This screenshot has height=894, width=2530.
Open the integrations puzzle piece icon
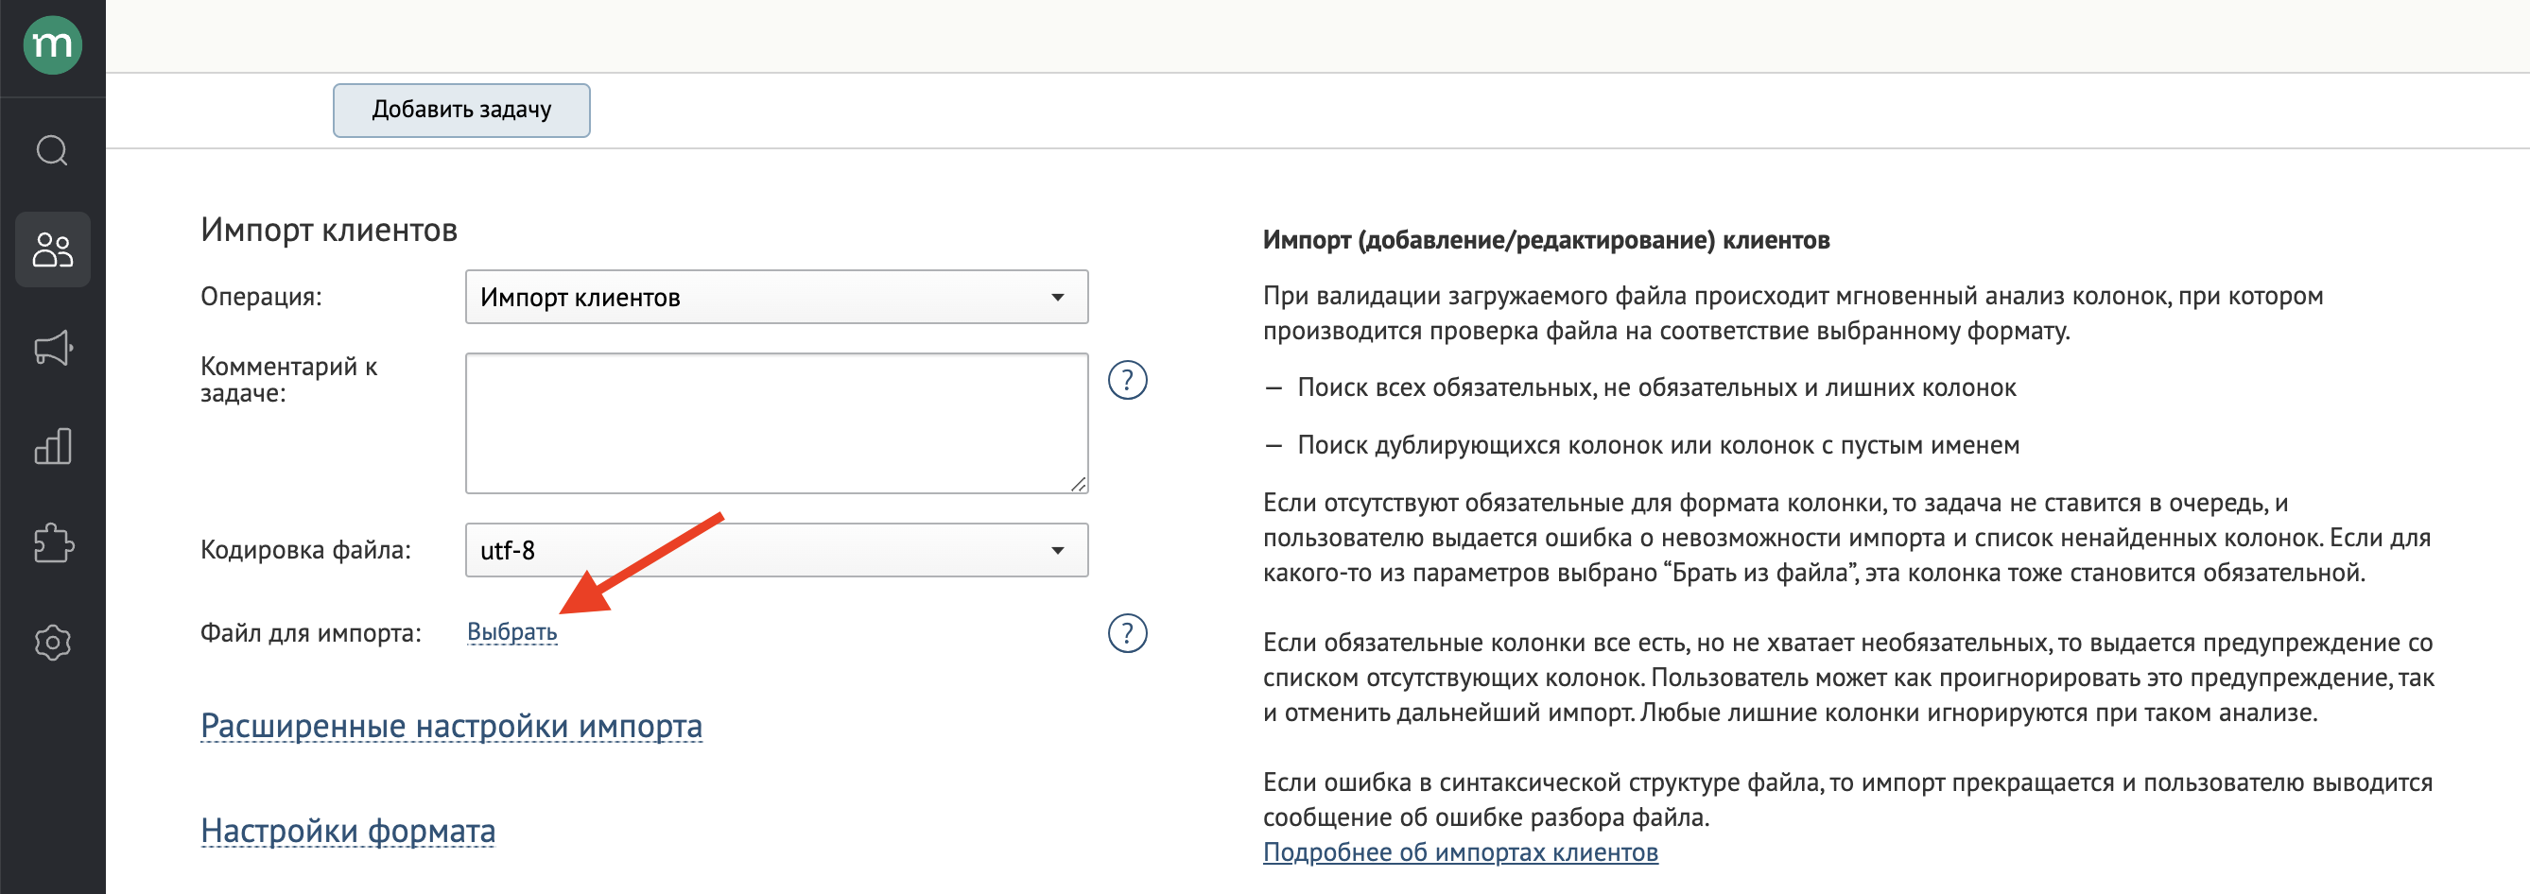[x=52, y=543]
